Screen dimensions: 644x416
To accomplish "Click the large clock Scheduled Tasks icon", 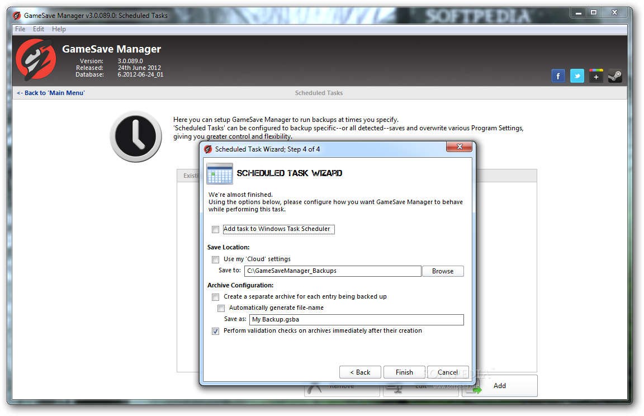I will [x=135, y=136].
